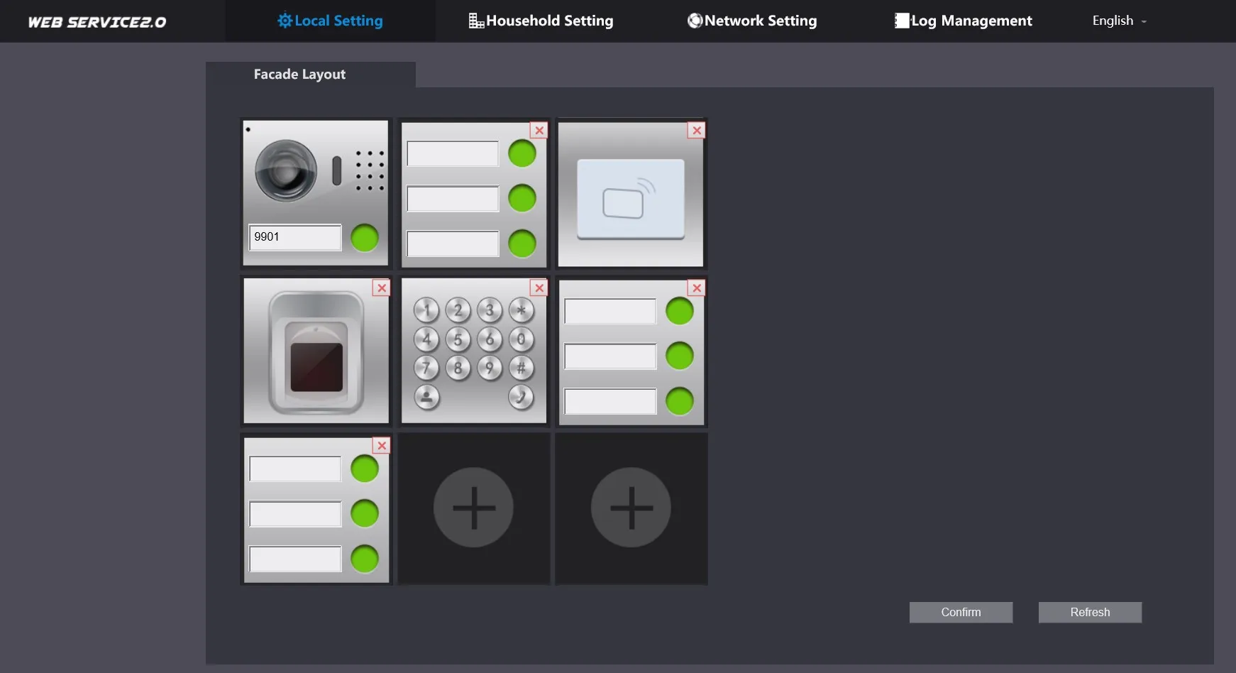Click the keypad contact person key
Viewport: 1236px width, 673px height.
coord(426,397)
